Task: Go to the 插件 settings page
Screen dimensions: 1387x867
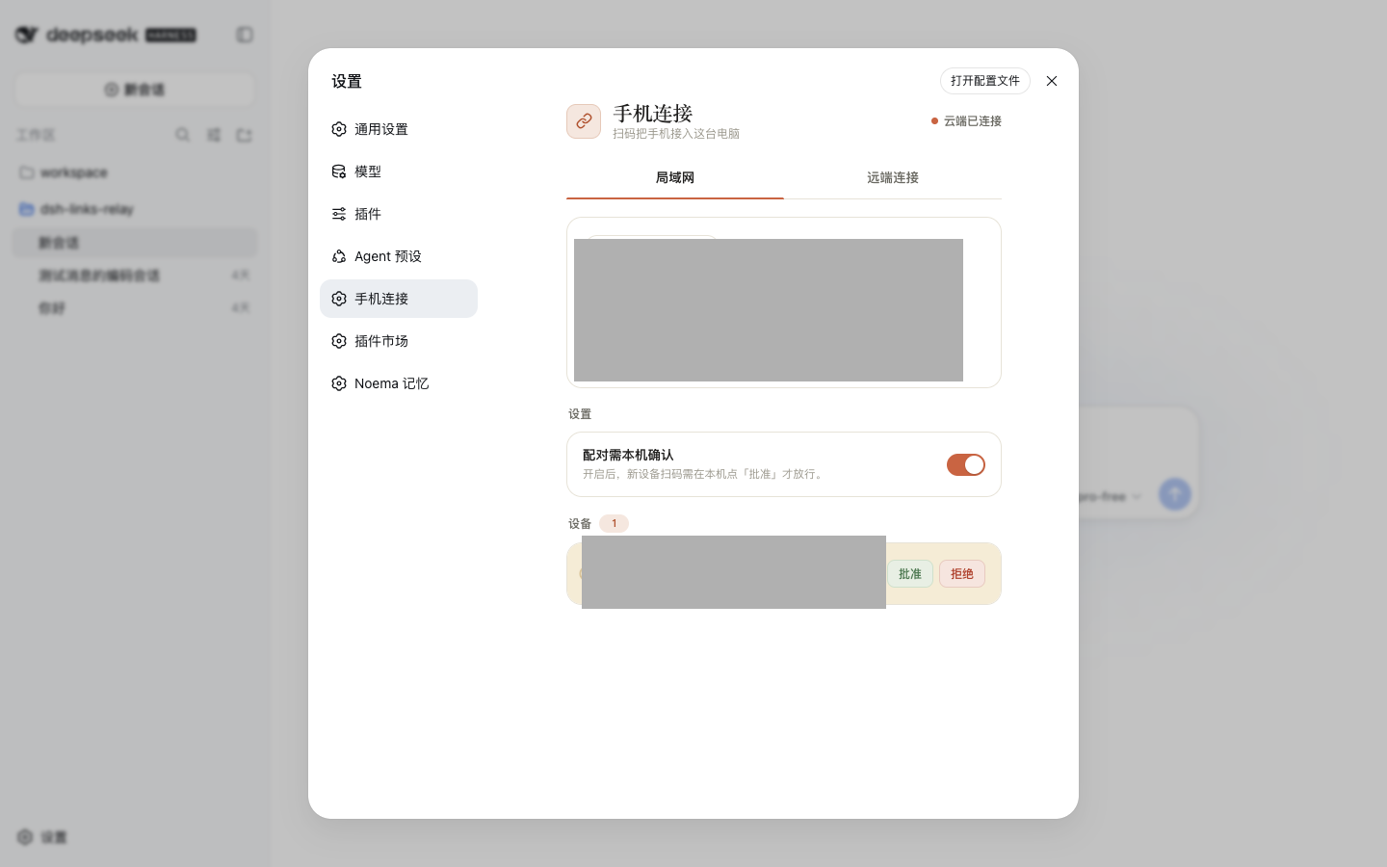Action: pos(398,214)
